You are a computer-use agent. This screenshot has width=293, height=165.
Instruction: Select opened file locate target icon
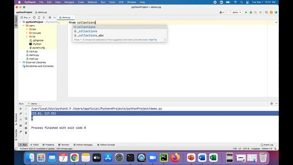[x=34, y=17]
